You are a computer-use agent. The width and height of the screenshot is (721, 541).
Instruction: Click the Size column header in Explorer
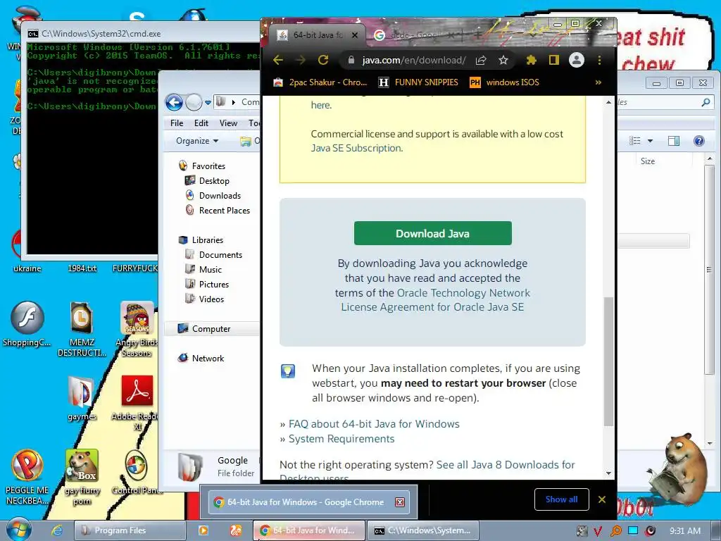(x=648, y=161)
